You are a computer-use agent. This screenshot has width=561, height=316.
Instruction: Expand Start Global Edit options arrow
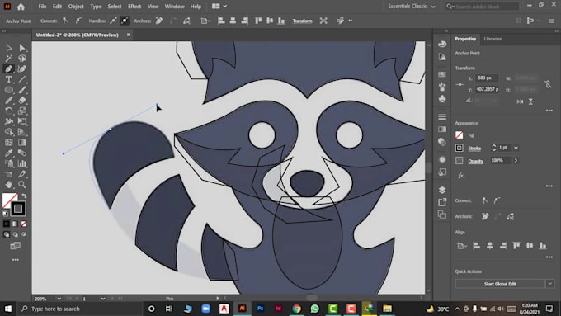(550, 284)
